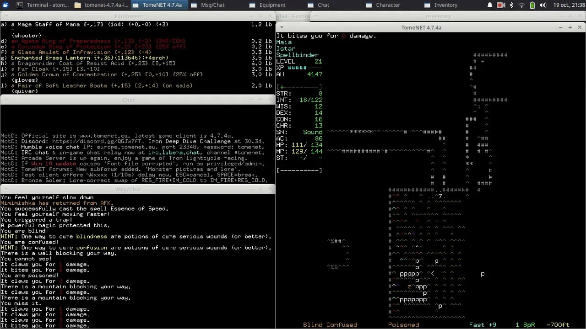Click the red screen recorder tray icon
Image resolution: width=586 pixels, height=329 pixels.
pos(501,5)
